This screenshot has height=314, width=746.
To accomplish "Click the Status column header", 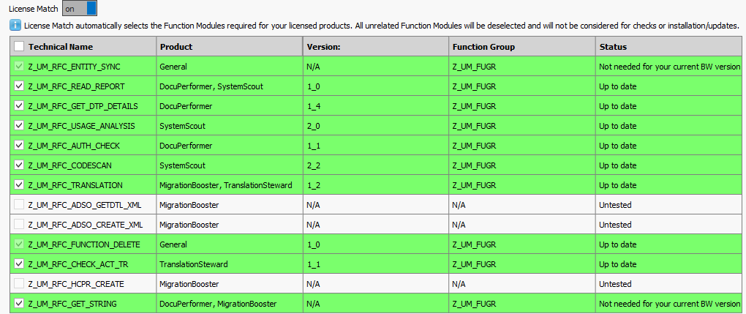I will click(613, 47).
